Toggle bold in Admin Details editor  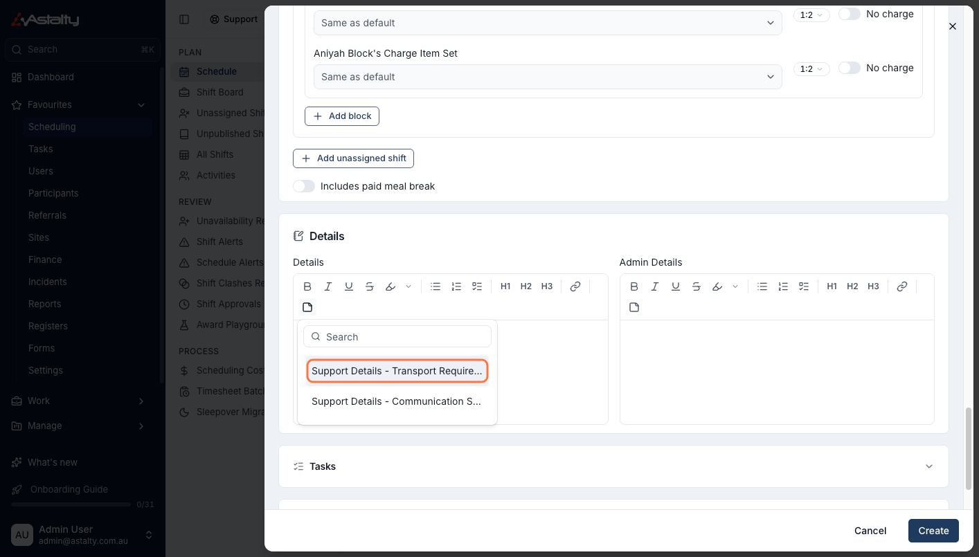click(x=634, y=286)
